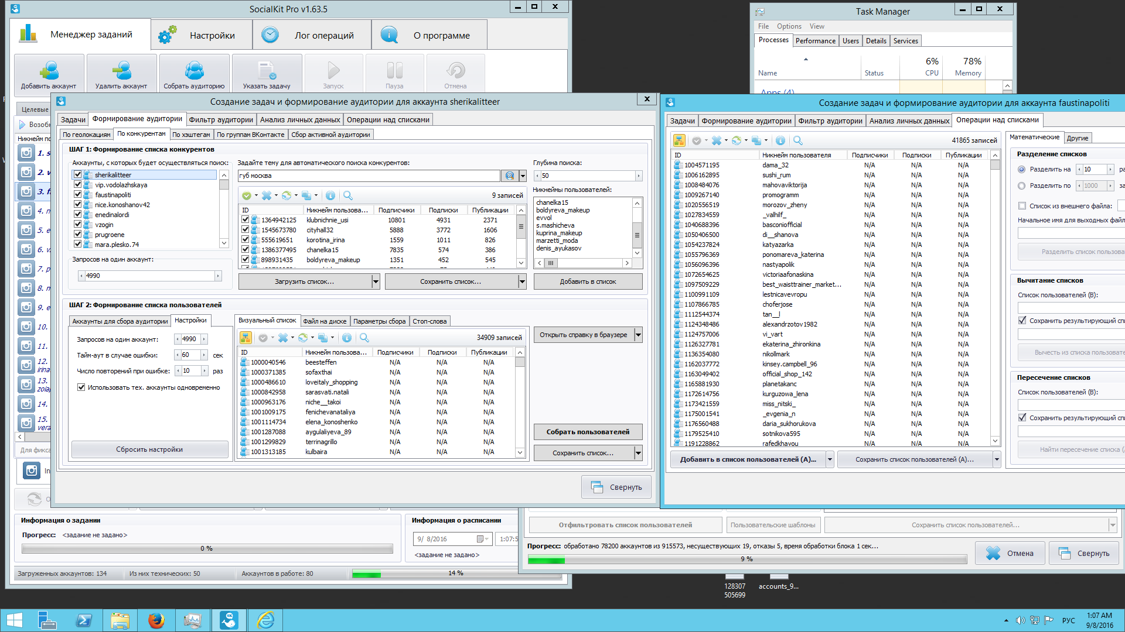This screenshot has height=632, width=1125.
Task: Click the 9 % processing progress bar
Action: [x=747, y=560]
